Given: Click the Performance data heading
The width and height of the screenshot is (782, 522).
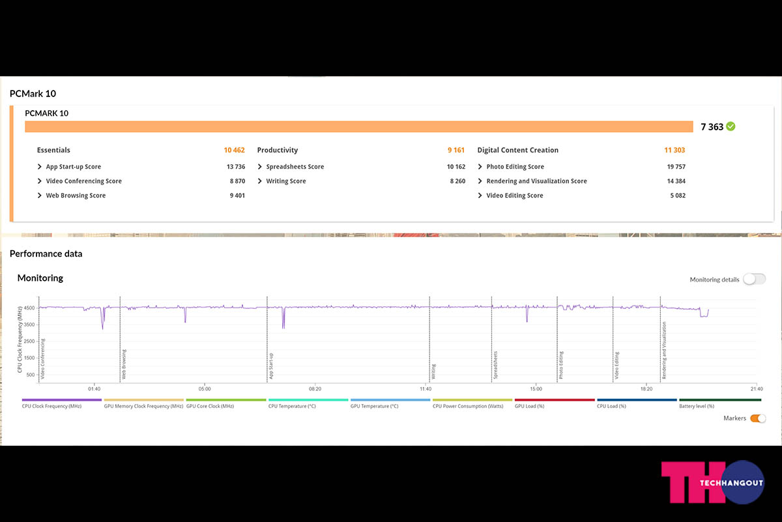Looking at the screenshot, I should pyautogui.click(x=46, y=254).
